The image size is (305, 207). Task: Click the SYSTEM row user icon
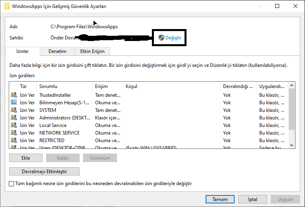coord(14,110)
